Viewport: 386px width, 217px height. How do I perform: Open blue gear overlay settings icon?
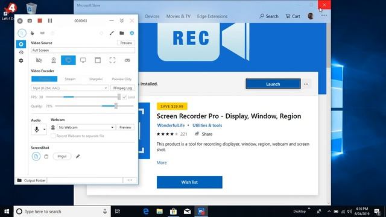[132, 33]
